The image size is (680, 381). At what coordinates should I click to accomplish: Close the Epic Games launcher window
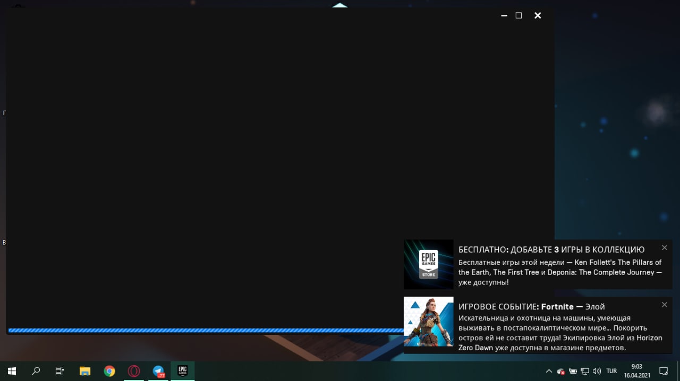pyautogui.click(x=538, y=15)
